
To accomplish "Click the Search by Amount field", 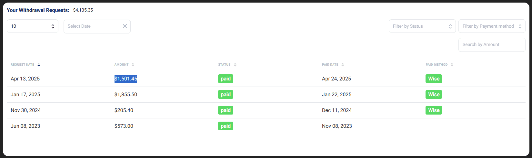I will click(x=492, y=45).
